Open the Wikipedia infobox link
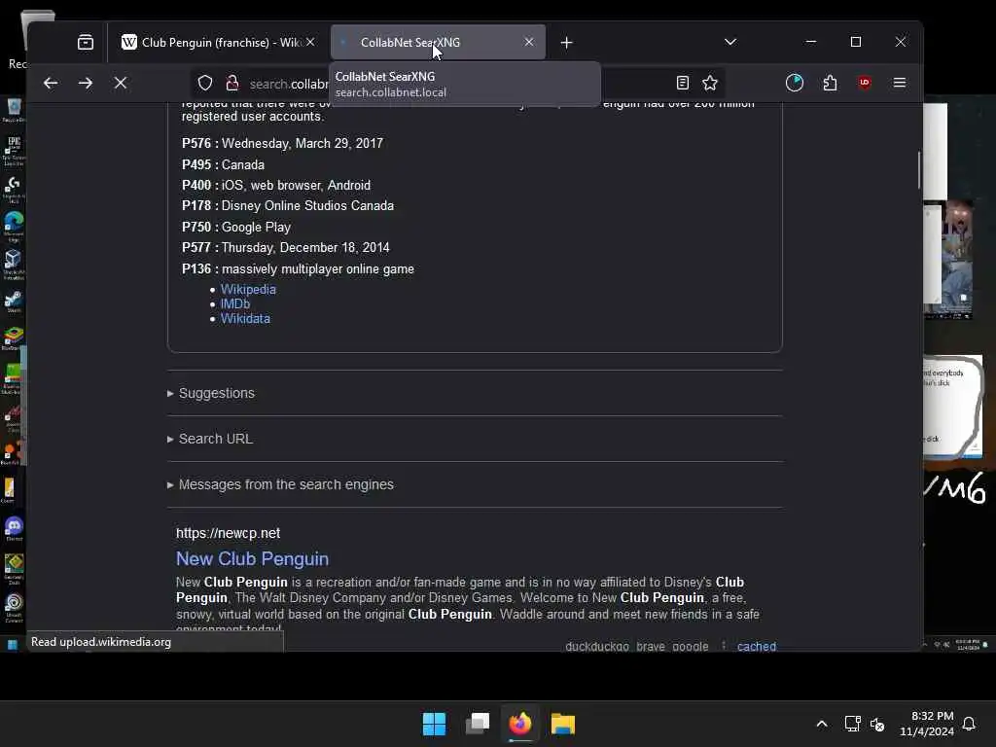The height and width of the screenshot is (747, 996). tap(248, 289)
